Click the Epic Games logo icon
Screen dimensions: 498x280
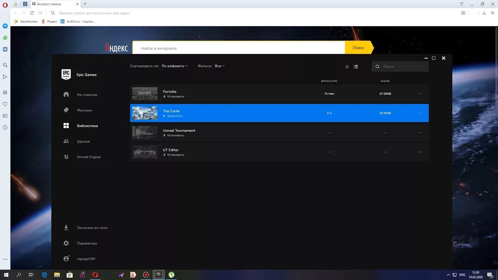pyautogui.click(x=66, y=74)
